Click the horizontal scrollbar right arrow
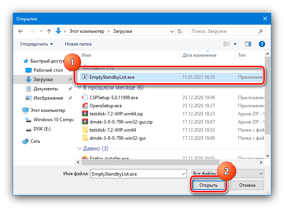 click(x=261, y=162)
